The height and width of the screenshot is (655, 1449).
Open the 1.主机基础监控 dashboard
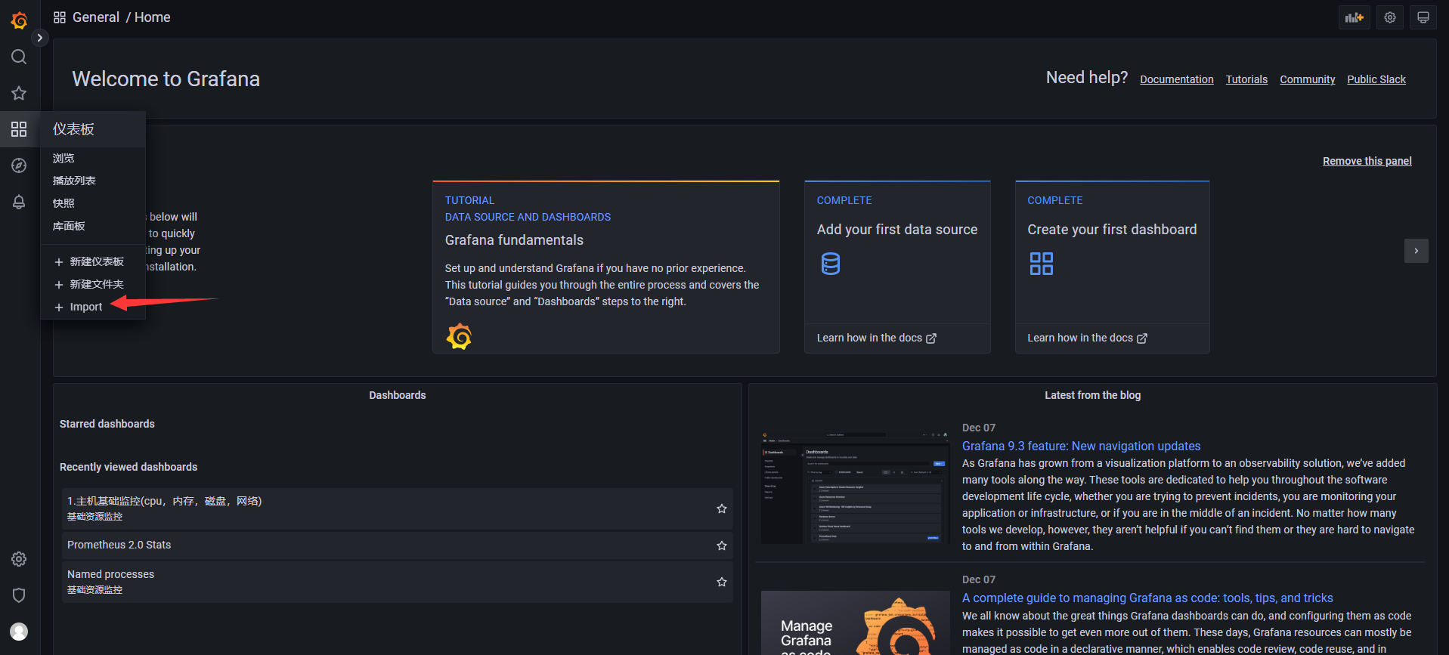pyautogui.click(x=398, y=508)
